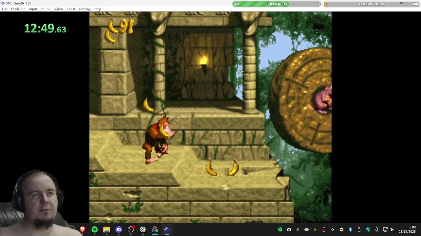
Task: Click the cloud tray icon
Action: tap(307, 229)
